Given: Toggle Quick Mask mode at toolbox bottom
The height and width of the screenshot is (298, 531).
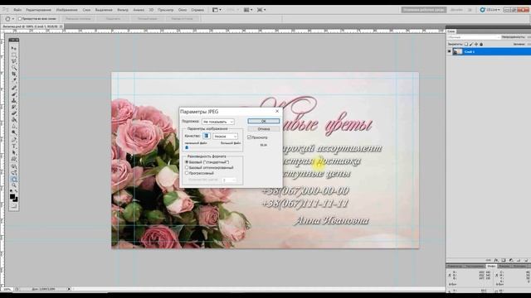Looking at the screenshot, I should coord(14,205).
